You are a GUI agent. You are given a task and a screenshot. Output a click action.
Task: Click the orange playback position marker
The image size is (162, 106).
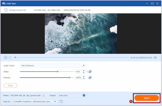pyautogui.click(x=15, y=57)
